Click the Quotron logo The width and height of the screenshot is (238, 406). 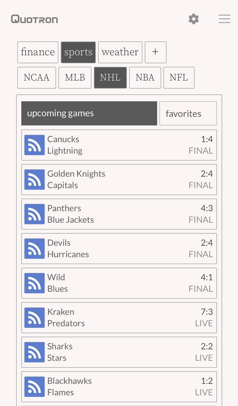(35, 19)
